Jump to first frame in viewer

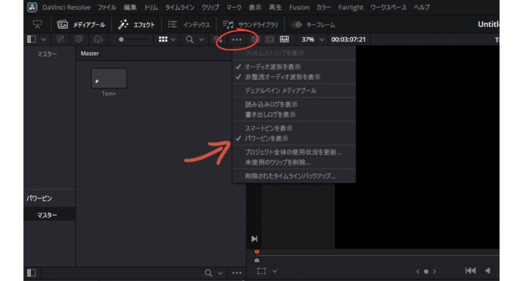point(470,271)
